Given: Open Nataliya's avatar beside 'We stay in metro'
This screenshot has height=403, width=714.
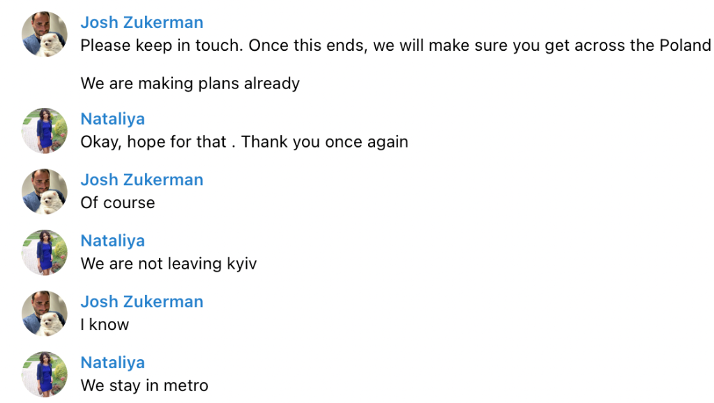Looking at the screenshot, I should [45, 374].
